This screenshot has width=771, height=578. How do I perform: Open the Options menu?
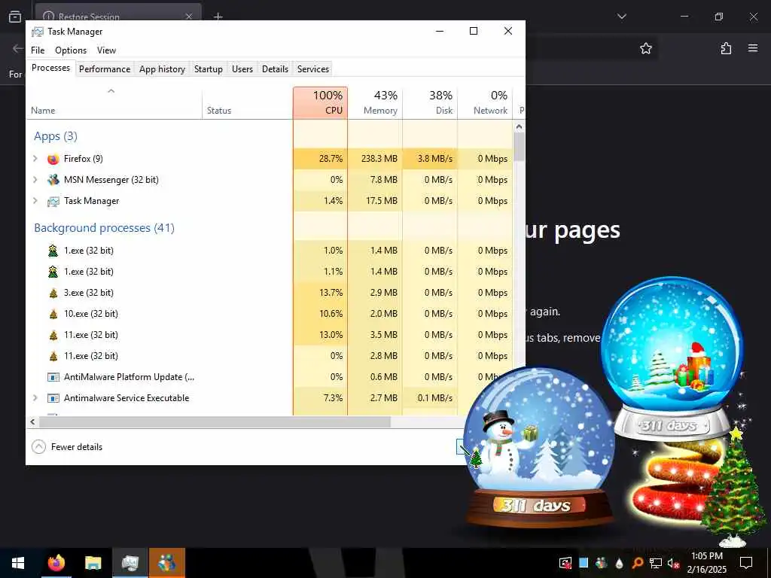pyautogui.click(x=71, y=50)
